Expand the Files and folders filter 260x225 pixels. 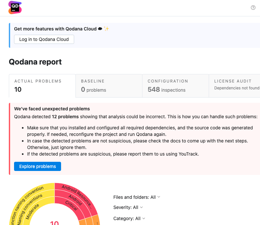pyautogui.click(x=137, y=197)
